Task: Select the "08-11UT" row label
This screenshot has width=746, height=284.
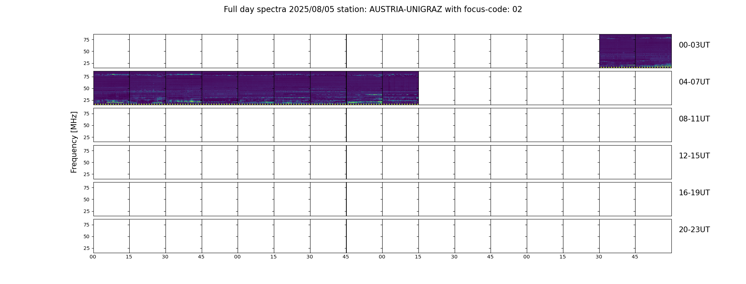Action: [x=694, y=119]
